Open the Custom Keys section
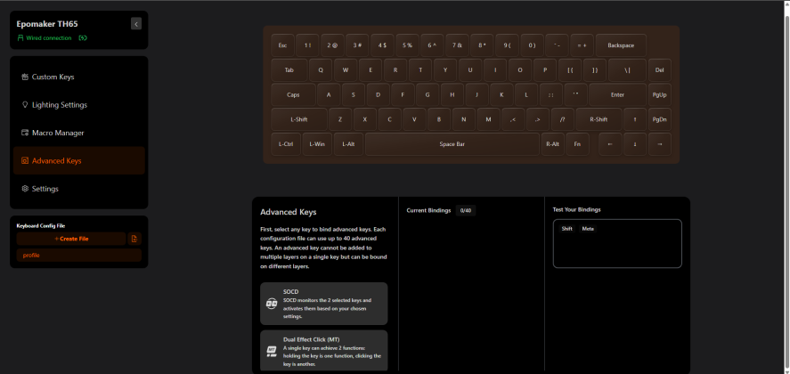The image size is (790, 374). click(79, 77)
